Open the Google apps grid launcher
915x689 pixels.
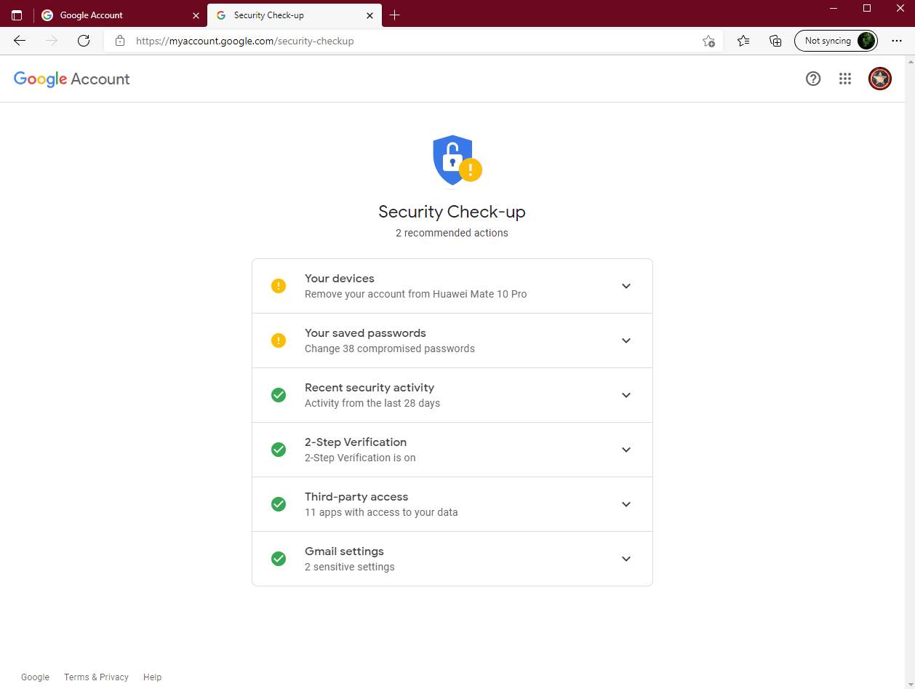coord(845,79)
